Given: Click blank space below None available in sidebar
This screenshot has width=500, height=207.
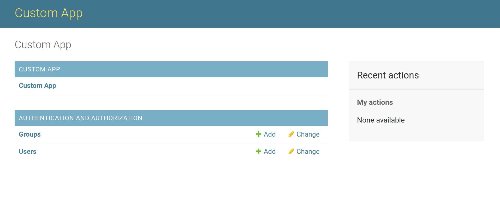Looking at the screenshot, I should coord(416,133).
